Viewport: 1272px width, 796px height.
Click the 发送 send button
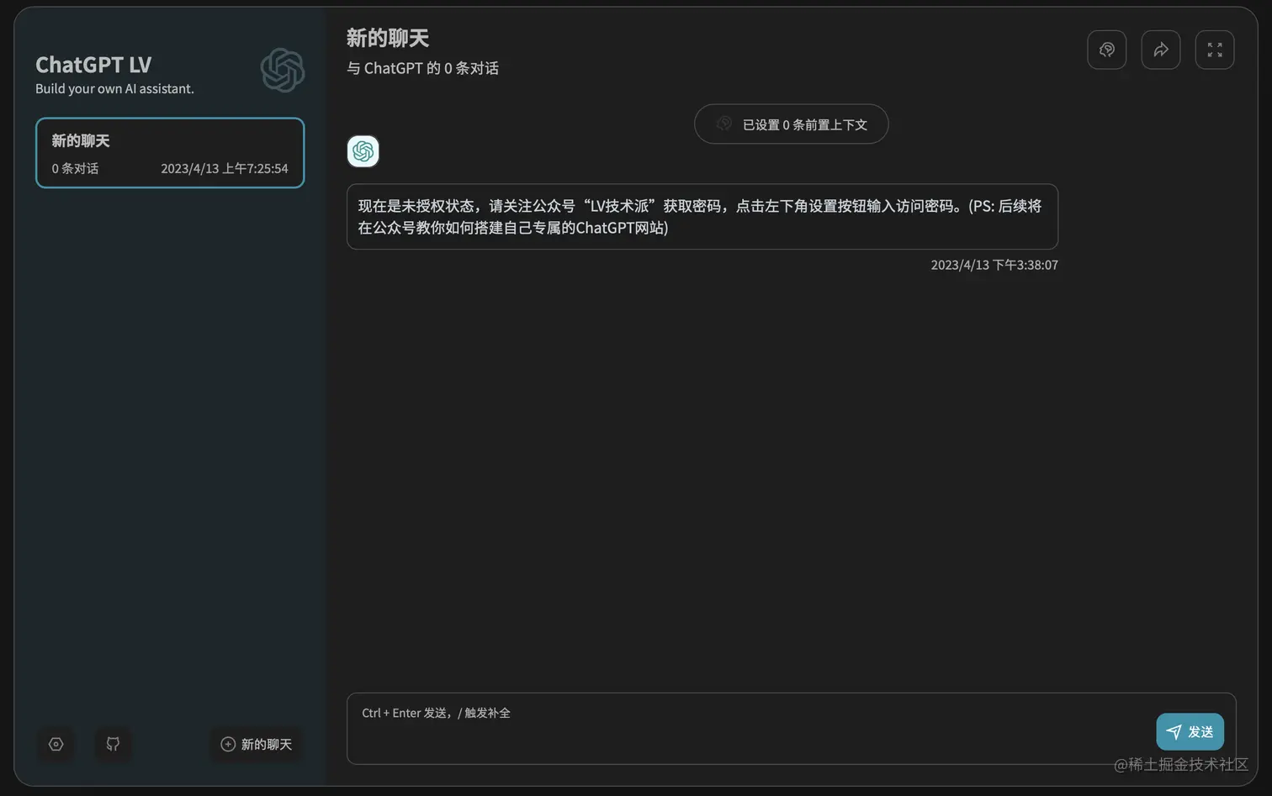point(1190,731)
